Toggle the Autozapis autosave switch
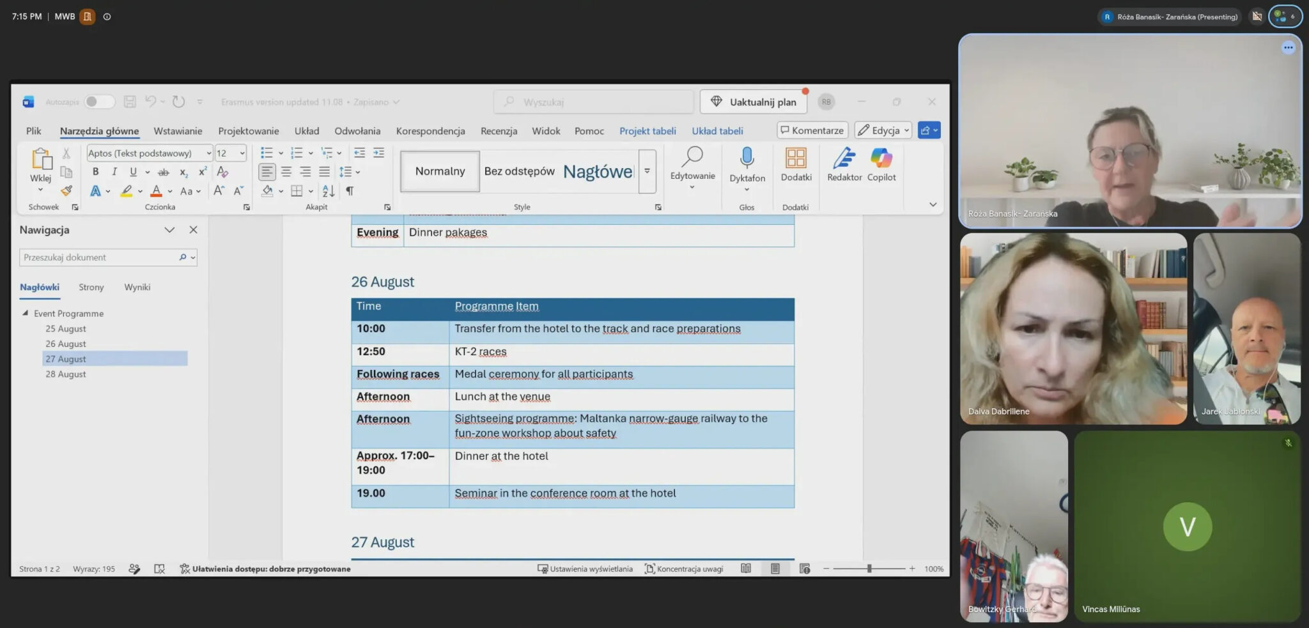 pyautogui.click(x=99, y=102)
